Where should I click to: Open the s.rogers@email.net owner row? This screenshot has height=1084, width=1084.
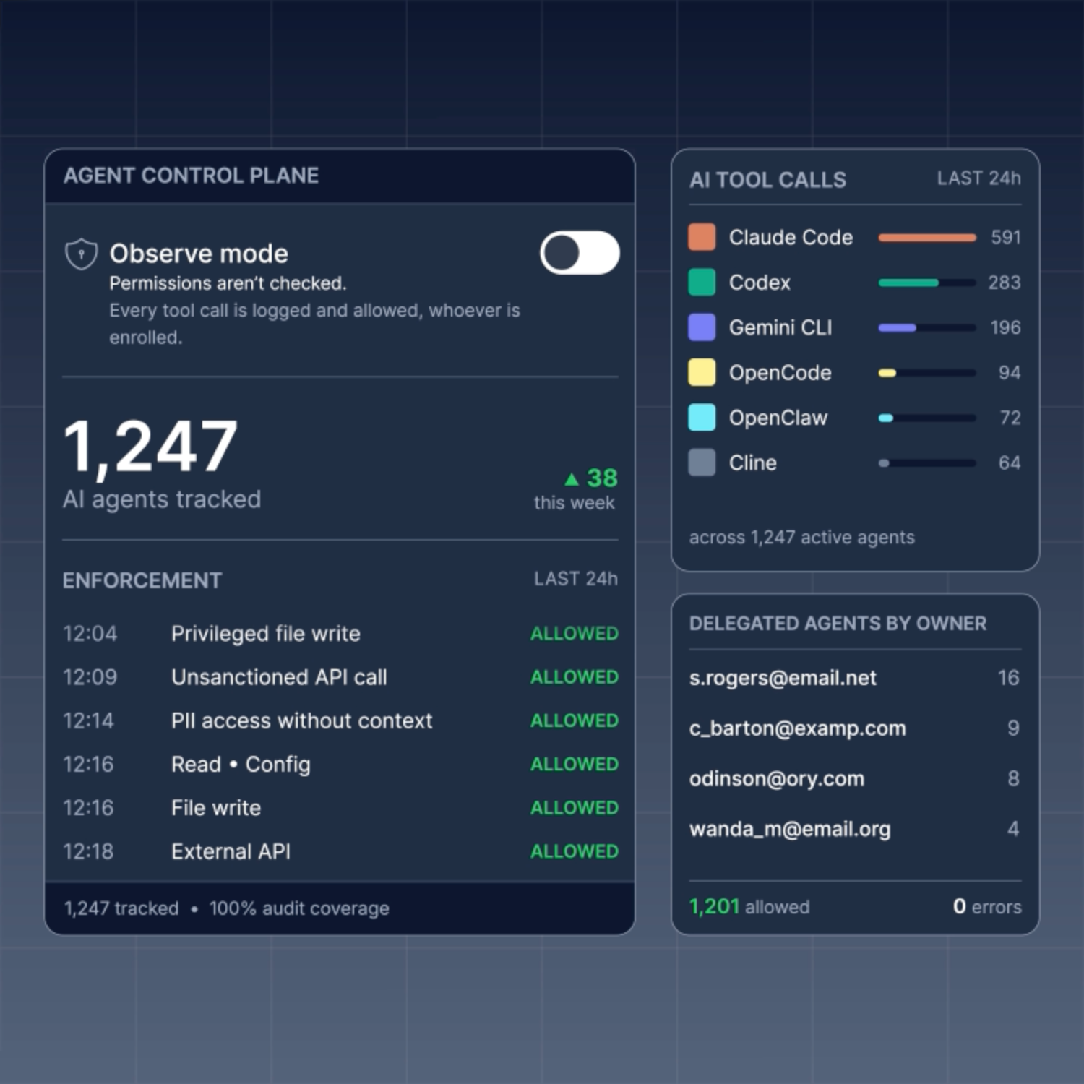[x=854, y=678]
